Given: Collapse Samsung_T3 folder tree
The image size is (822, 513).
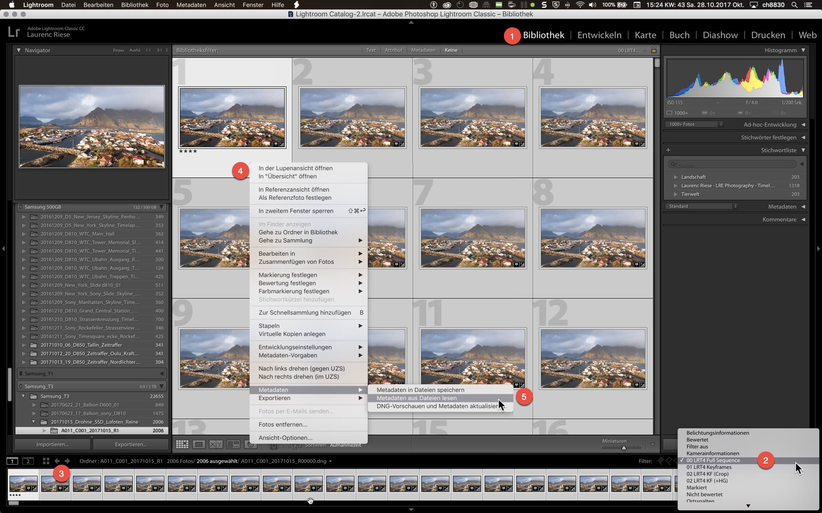Looking at the screenshot, I should click(x=24, y=396).
